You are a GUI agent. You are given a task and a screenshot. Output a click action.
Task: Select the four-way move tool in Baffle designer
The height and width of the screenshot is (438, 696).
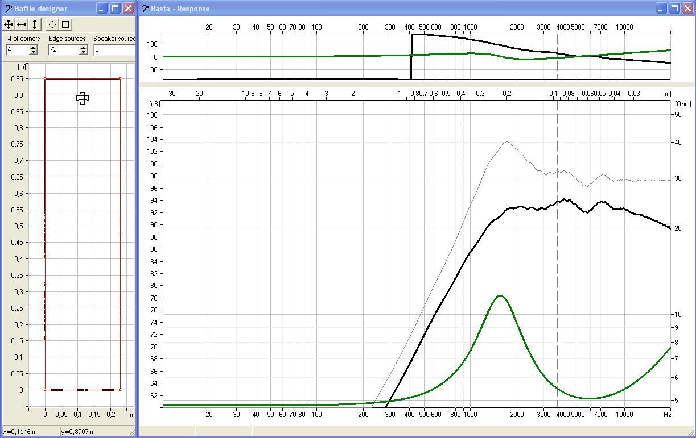click(x=9, y=24)
